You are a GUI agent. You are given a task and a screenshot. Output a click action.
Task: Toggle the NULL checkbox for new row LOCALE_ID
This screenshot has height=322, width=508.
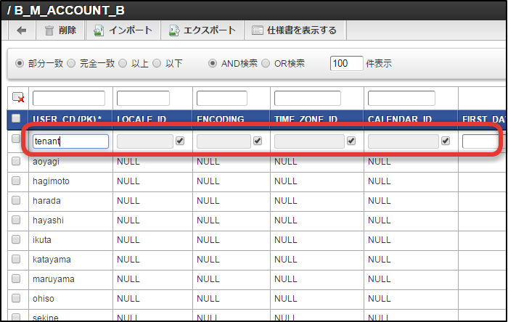[x=180, y=141]
